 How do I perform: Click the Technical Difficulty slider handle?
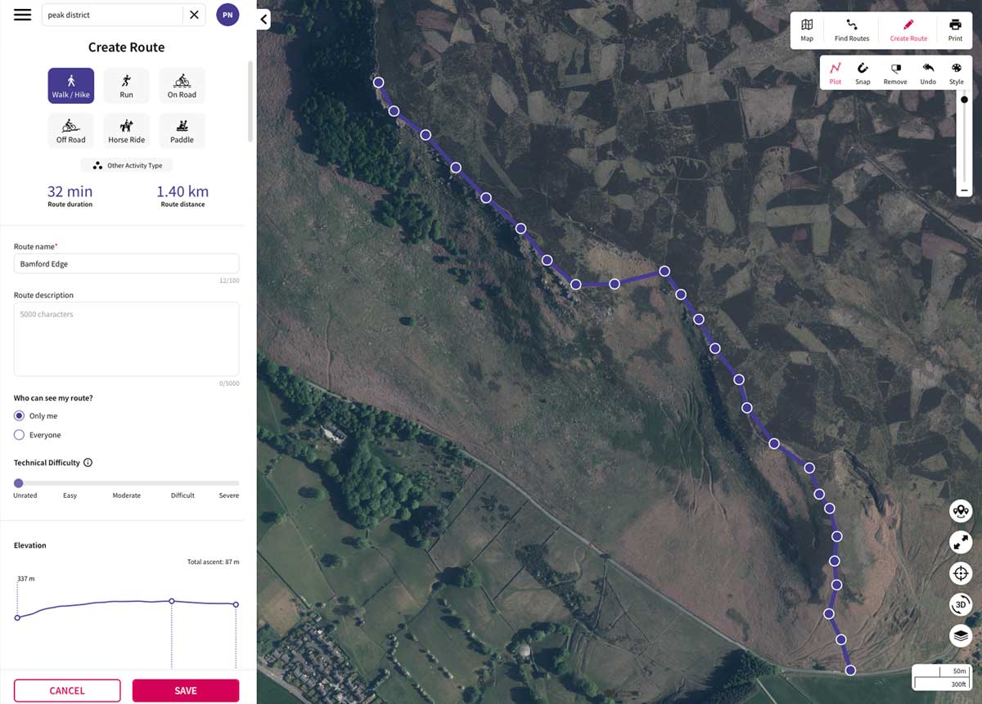(19, 483)
